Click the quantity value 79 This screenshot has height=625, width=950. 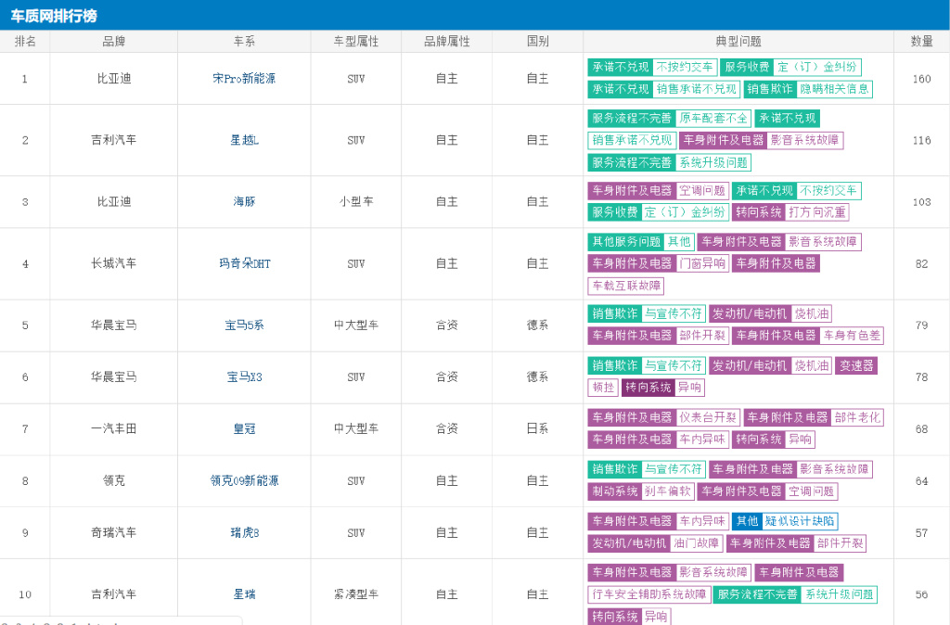(x=921, y=325)
